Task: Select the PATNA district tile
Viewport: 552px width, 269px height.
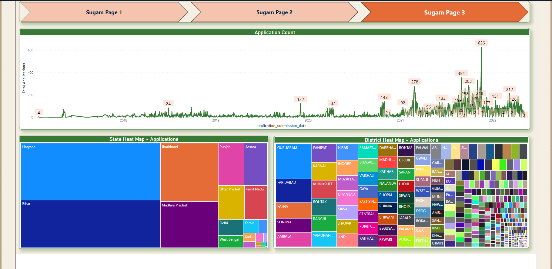Action: (293, 210)
